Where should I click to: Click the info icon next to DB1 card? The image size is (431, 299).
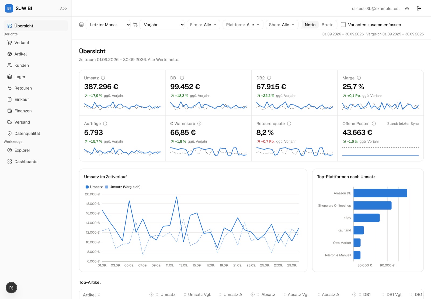point(182,78)
